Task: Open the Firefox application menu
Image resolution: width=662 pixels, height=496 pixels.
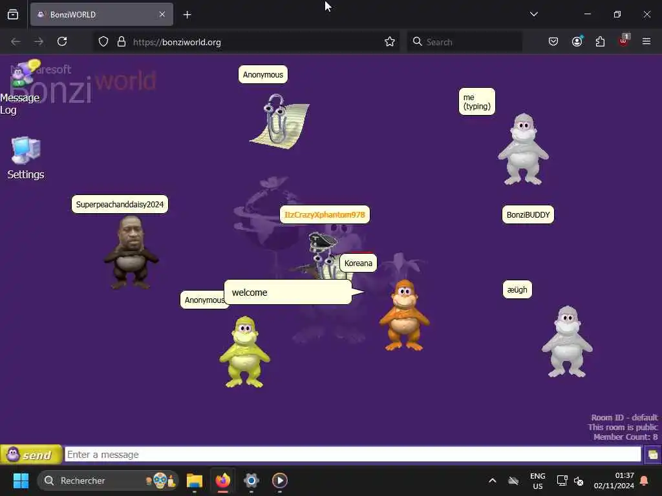Action: coord(646,42)
